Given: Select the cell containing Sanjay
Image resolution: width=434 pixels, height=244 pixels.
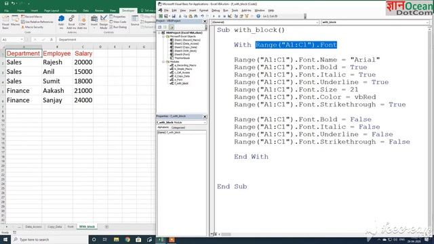Looking at the screenshot, I should click(x=57, y=100).
